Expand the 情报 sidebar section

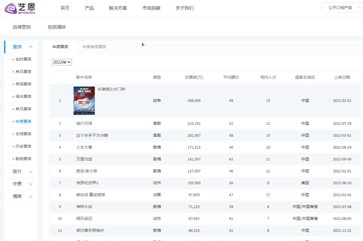click(23, 197)
